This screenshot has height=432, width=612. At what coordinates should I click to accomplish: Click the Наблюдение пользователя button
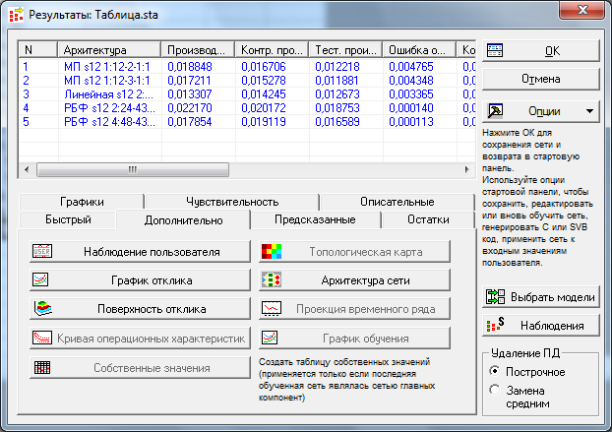(140, 252)
